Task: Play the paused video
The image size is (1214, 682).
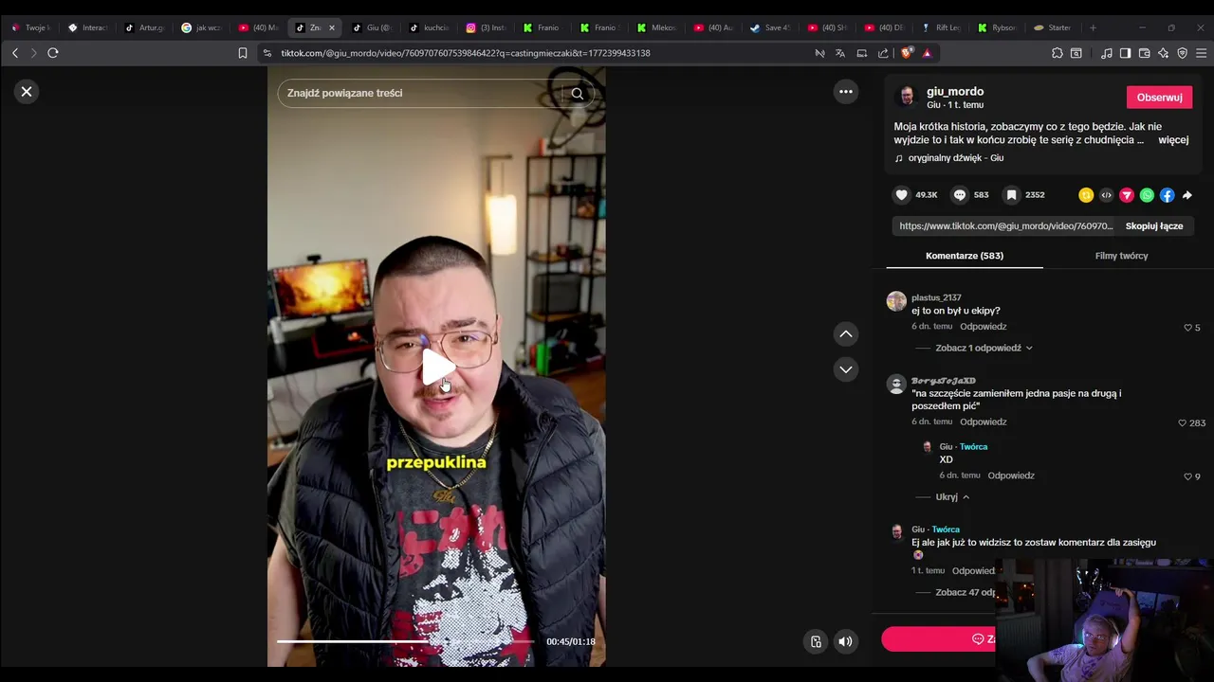Action: coord(436,368)
